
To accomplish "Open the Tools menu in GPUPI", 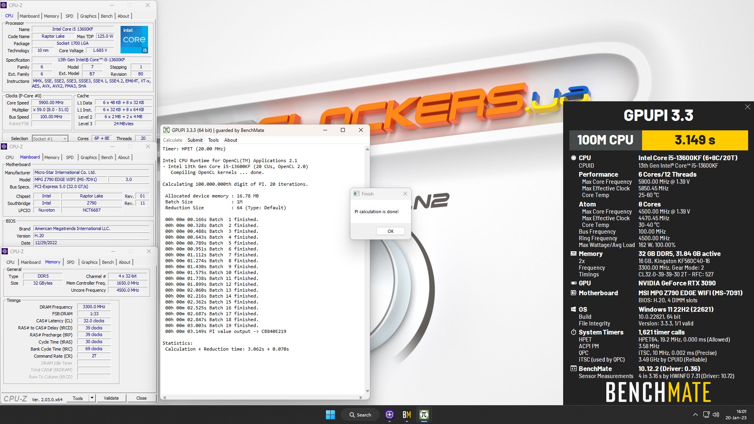I will tap(213, 140).
